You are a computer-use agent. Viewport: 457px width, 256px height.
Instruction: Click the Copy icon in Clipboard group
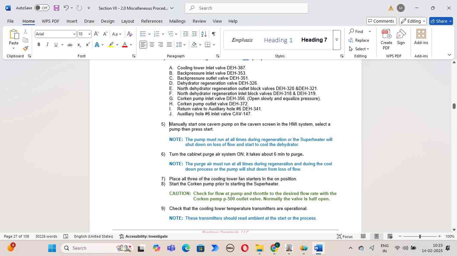[x=25, y=40]
